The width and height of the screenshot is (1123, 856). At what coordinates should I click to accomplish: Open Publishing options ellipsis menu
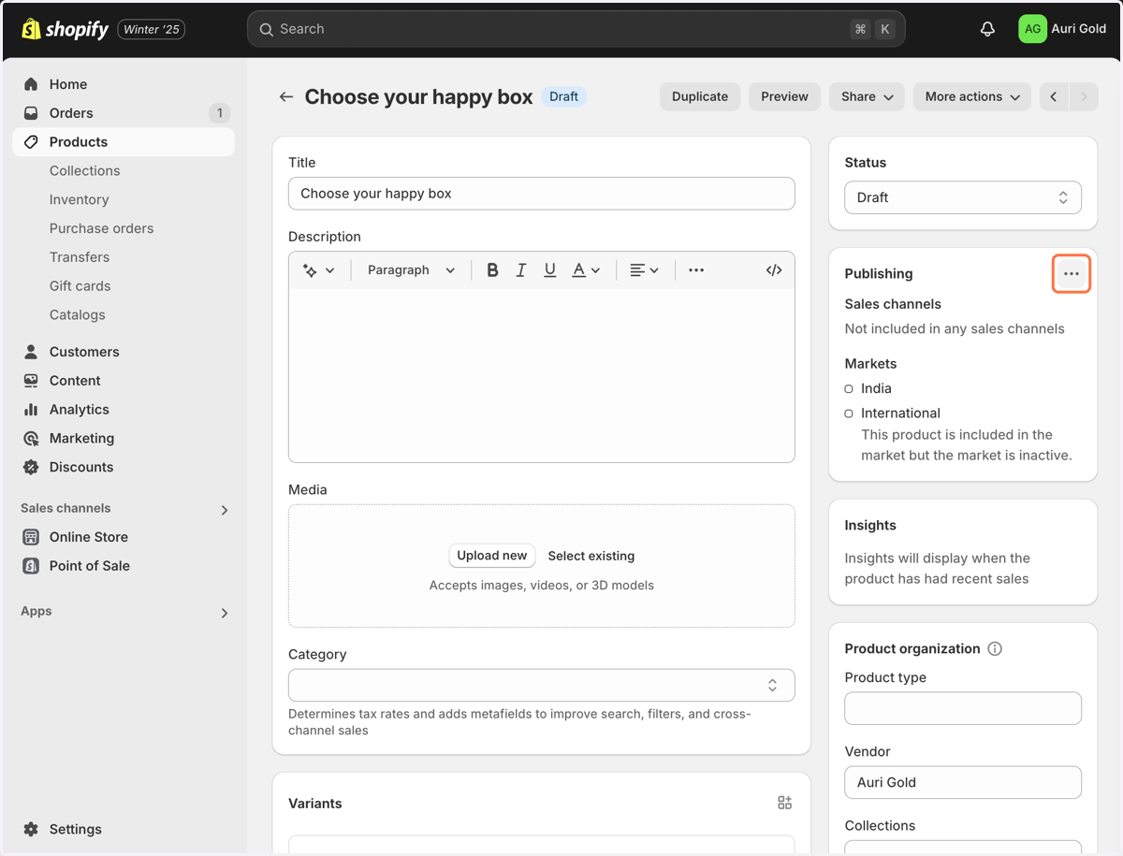[1072, 274]
